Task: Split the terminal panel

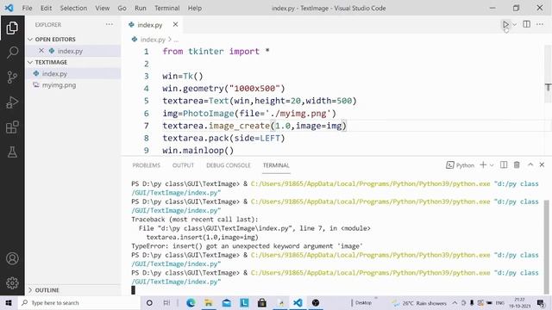Action: (x=504, y=164)
